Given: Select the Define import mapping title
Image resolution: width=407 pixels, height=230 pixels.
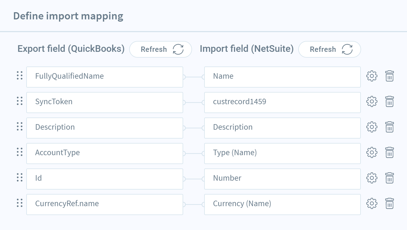Looking at the screenshot, I should [68, 16].
